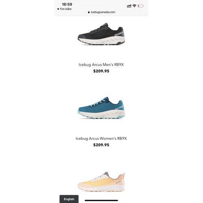The height and width of the screenshot is (203, 203).
Task: Select the Women's RB9X $209.95 price
Action: point(101,145)
